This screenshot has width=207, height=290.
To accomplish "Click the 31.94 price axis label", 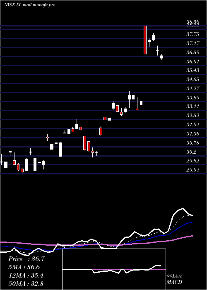I will click(x=193, y=124).
